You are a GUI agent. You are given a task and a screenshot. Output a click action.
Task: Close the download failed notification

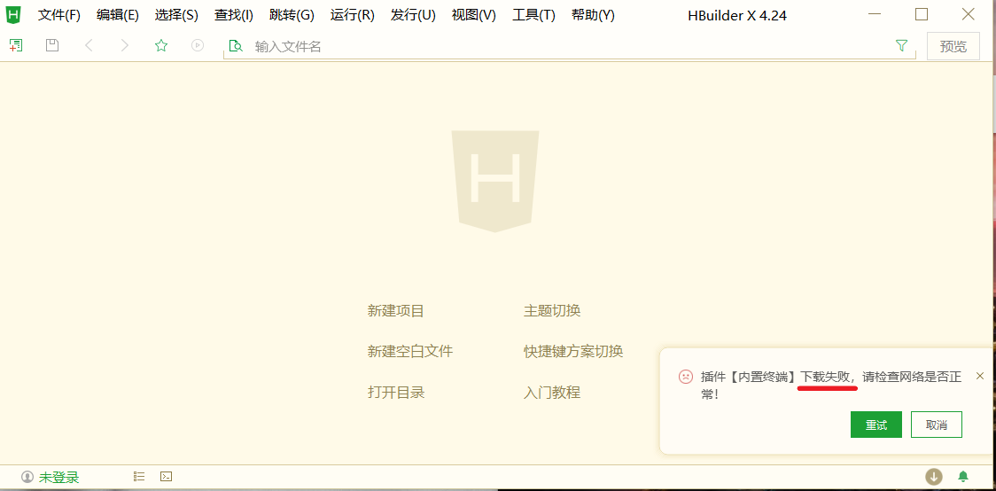click(x=979, y=376)
